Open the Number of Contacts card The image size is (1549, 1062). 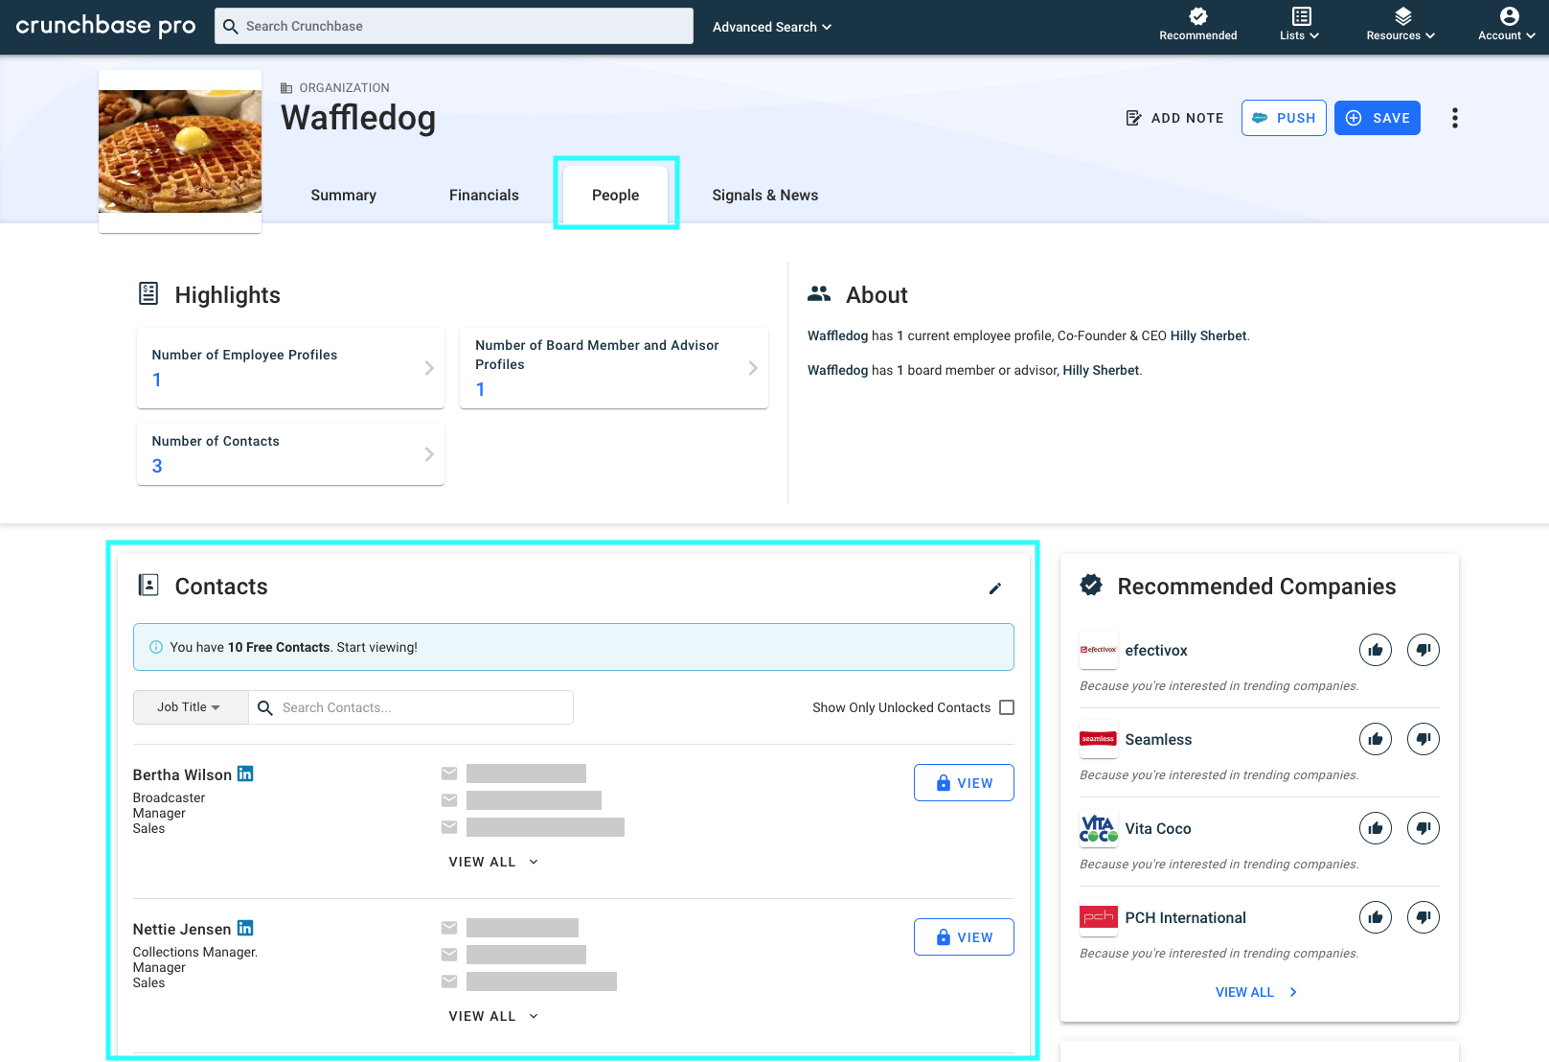pos(290,454)
